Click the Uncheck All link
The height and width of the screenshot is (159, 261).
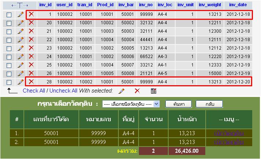(x=63, y=91)
